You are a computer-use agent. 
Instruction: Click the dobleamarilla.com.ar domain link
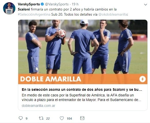click(38, 106)
